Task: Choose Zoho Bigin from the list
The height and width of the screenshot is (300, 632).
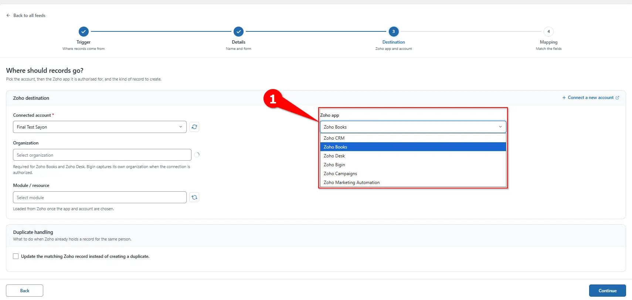Action: click(413, 165)
